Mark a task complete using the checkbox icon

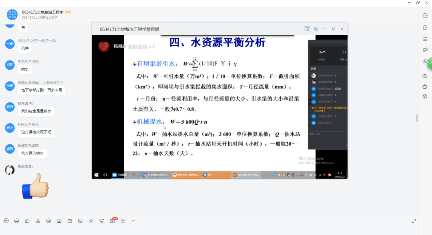point(80,221)
